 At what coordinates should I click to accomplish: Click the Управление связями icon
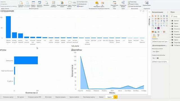point(123,3)
